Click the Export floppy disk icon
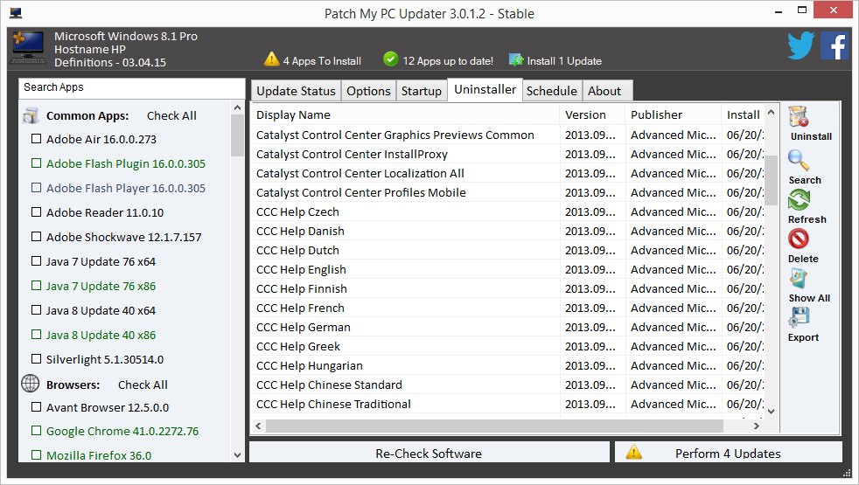 pyautogui.click(x=799, y=317)
